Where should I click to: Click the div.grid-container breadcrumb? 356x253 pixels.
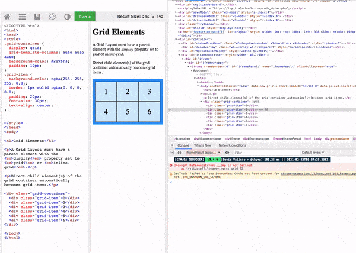tap(337, 138)
